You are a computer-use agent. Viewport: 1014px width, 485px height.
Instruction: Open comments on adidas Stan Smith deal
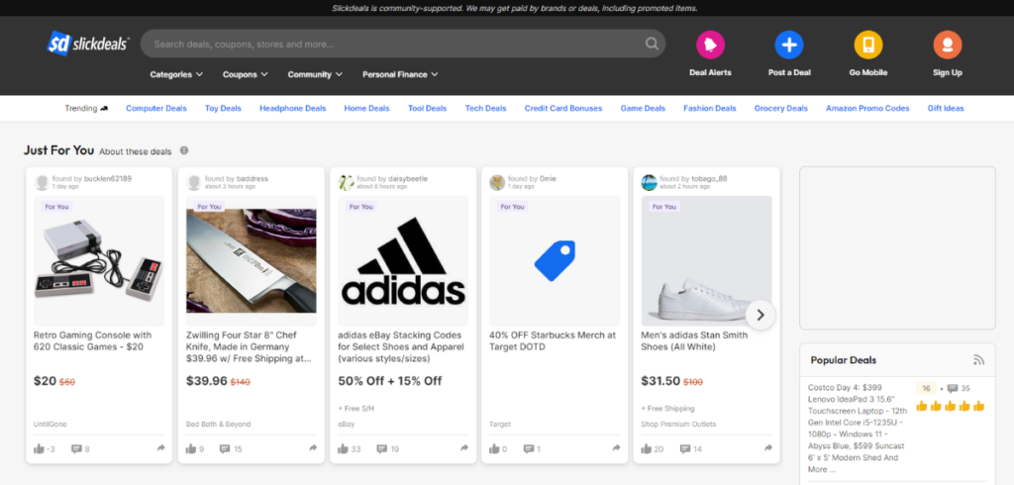685,448
